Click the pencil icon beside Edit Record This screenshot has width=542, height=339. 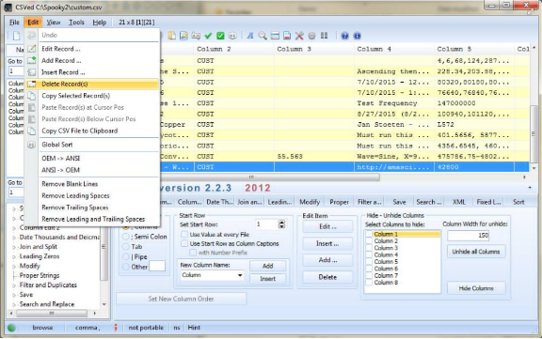31,49
